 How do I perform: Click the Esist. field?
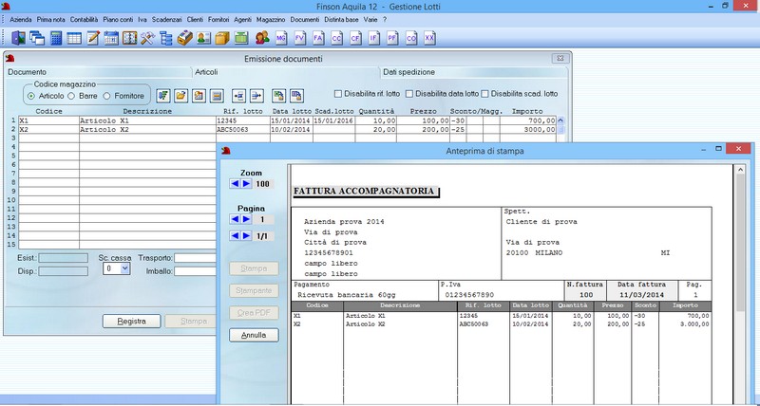63,258
